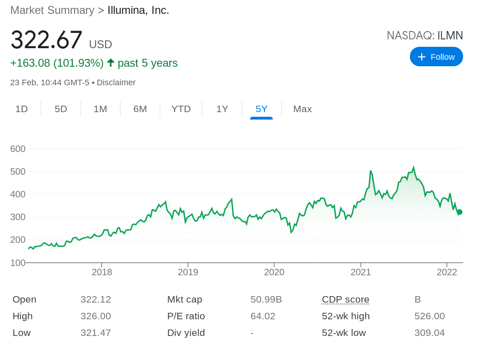This screenshot has height=348, width=490.
Task: Click the 500 y-axis label
Action: [x=18, y=171]
